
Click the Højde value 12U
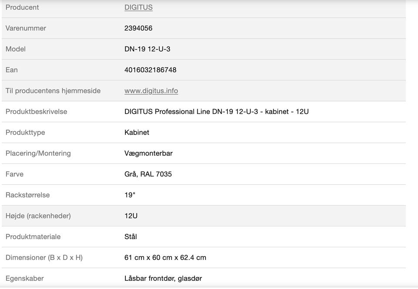pos(131,216)
